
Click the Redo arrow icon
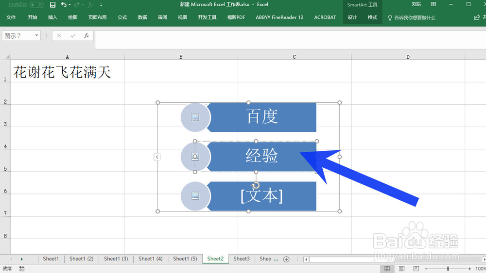(x=77, y=5)
